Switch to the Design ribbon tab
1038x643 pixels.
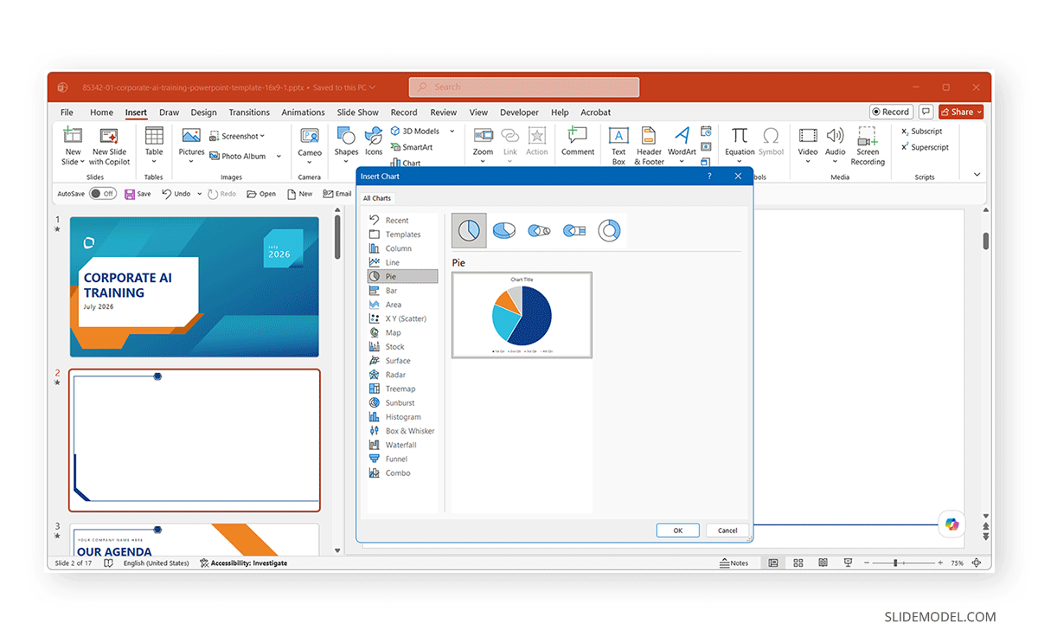203,113
